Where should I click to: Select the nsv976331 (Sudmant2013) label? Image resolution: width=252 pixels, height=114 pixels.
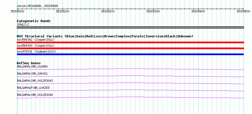[x=37, y=51]
